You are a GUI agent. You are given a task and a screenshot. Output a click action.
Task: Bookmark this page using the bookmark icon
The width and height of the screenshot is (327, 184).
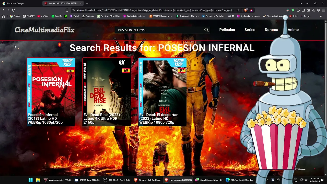(x=67, y=10)
